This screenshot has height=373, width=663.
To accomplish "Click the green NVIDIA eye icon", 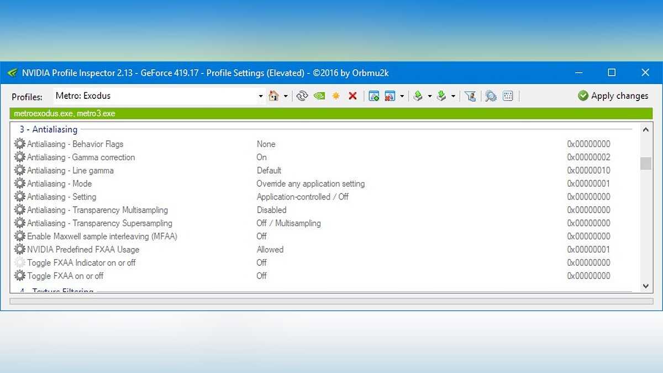I will (319, 96).
